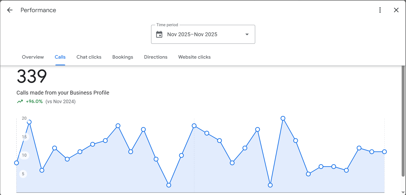This screenshot has height=195, width=406.
Task: Click the vertical scrollbar on the right
Action: 403,122
